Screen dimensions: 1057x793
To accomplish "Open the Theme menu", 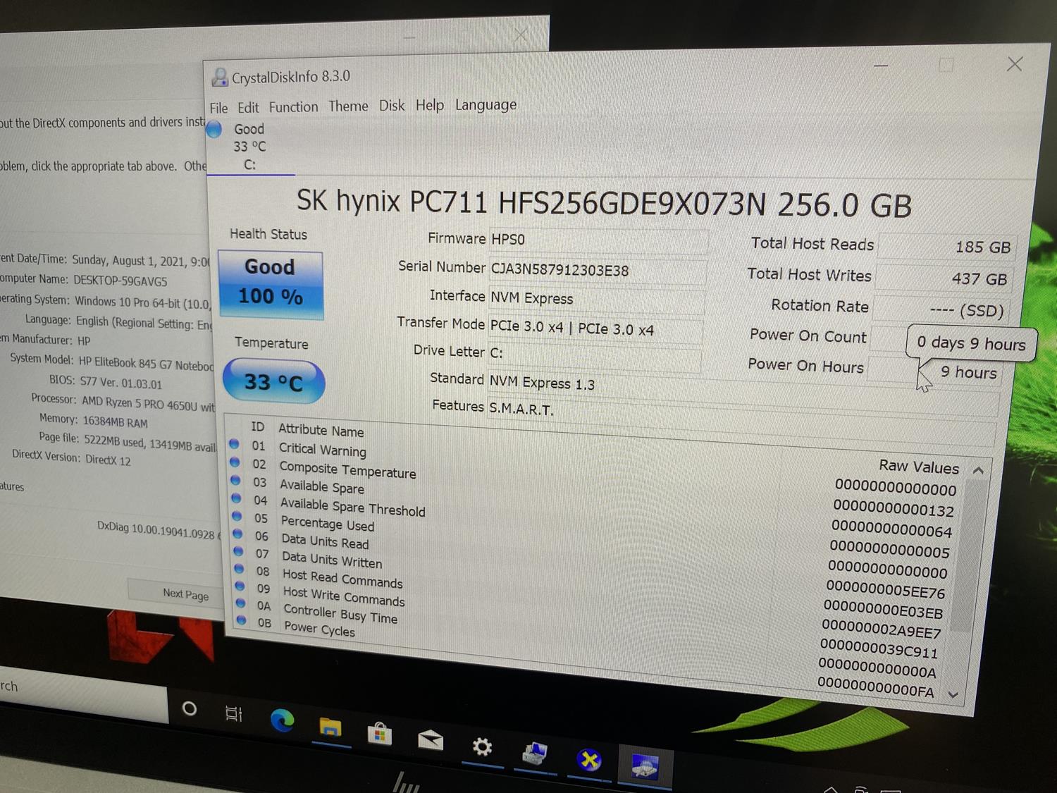I will point(348,106).
